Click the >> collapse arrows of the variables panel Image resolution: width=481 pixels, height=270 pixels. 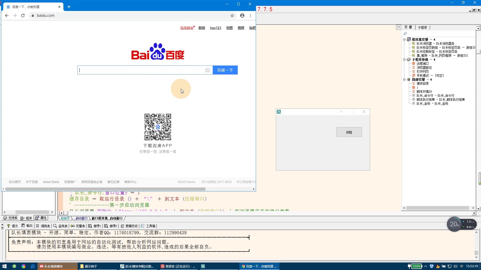click(398, 27)
